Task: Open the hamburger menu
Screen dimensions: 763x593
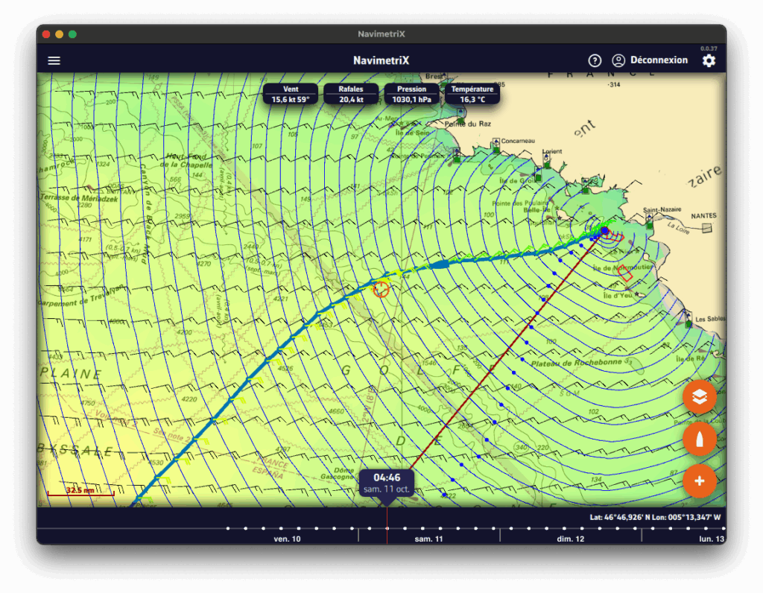Action: coord(54,60)
